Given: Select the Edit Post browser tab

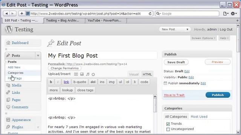Looking at the screenshot, I should pyautogui.click(x=23, y=21).
